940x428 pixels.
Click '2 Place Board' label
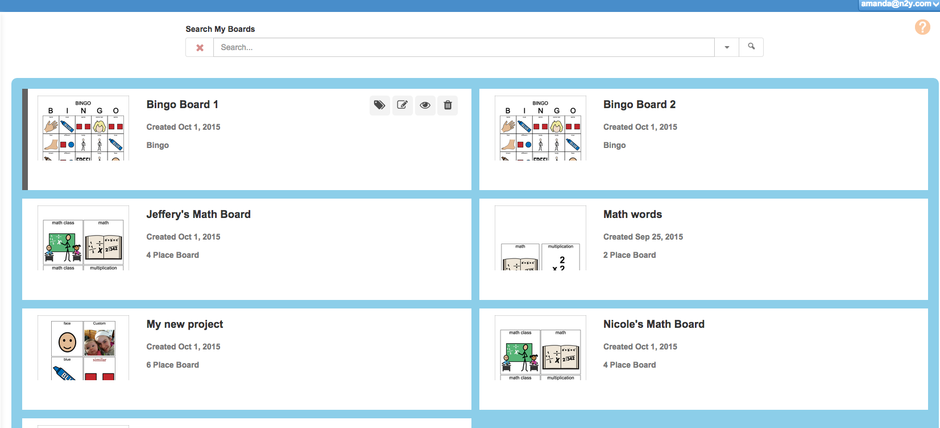(x=630, y=255)
